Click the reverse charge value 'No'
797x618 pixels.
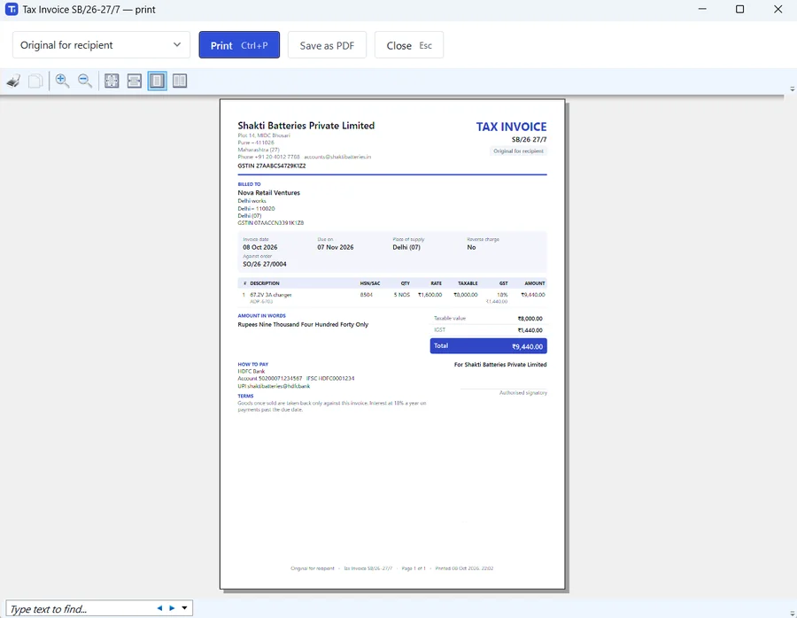[x=472, y=247]
